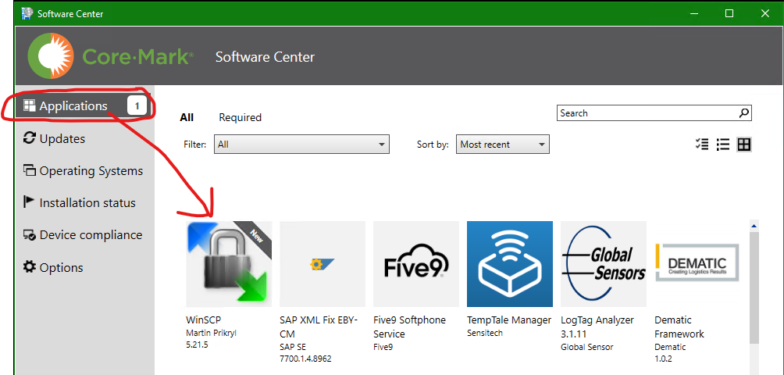Switch to the All applications tab
The image size is (784, 375).
187,117
